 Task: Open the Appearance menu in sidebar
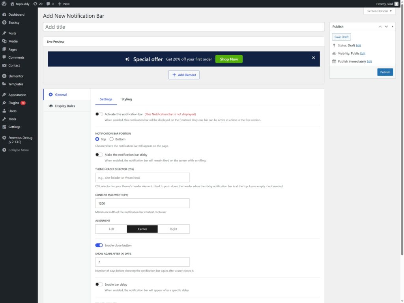click(17, 95)
